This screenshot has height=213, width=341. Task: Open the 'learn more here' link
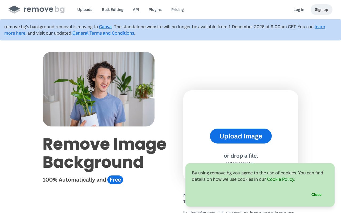point(320,27)
